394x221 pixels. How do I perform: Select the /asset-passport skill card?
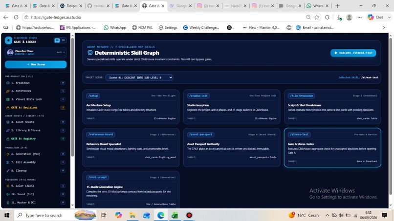click(x=232, y=148)
